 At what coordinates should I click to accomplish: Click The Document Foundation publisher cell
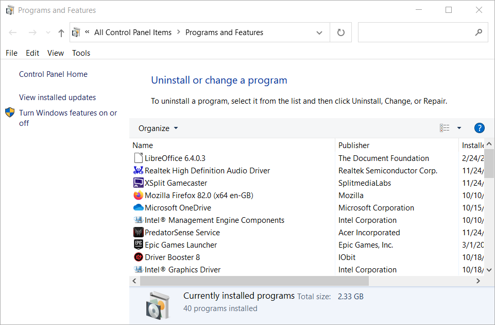[x=384, y=158]
